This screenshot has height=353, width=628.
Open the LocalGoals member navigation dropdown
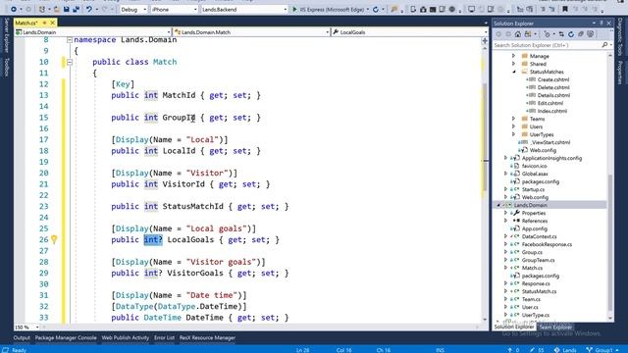tap(410, 32)
